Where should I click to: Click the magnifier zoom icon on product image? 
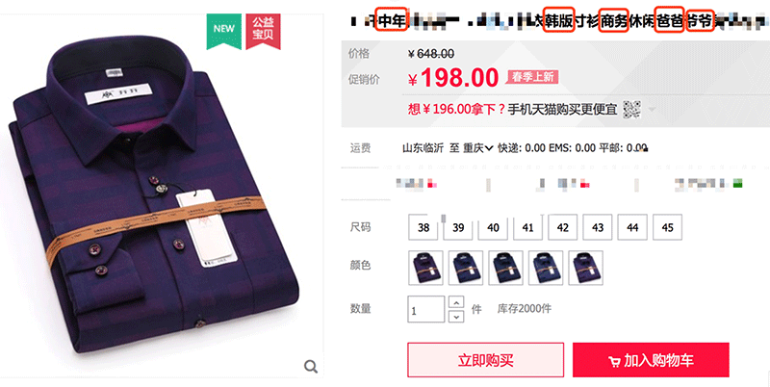310,367
